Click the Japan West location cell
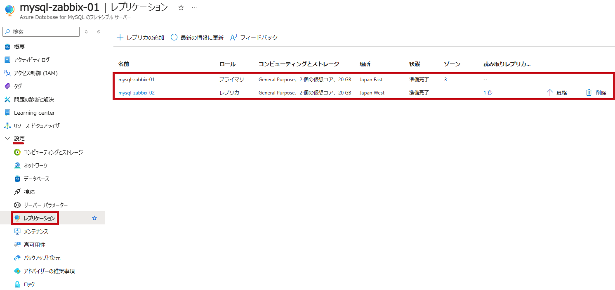 [372, 93]
